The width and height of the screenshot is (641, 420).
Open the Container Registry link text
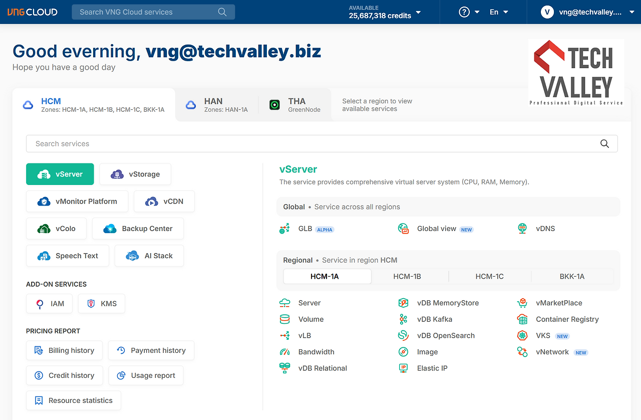tap(567, 319)
